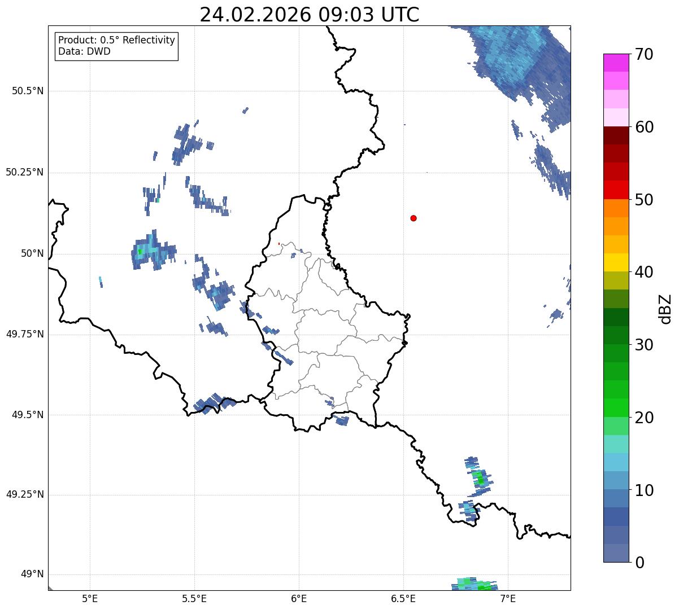Click the 49.5°N latitude label
Screen dimensions: 679x610
(x=28, y=415)
